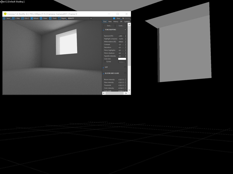This screenshot has height=174, width=233.
Task: Click the Save disk icon in Corona toolbar
Action: [4, 18]
